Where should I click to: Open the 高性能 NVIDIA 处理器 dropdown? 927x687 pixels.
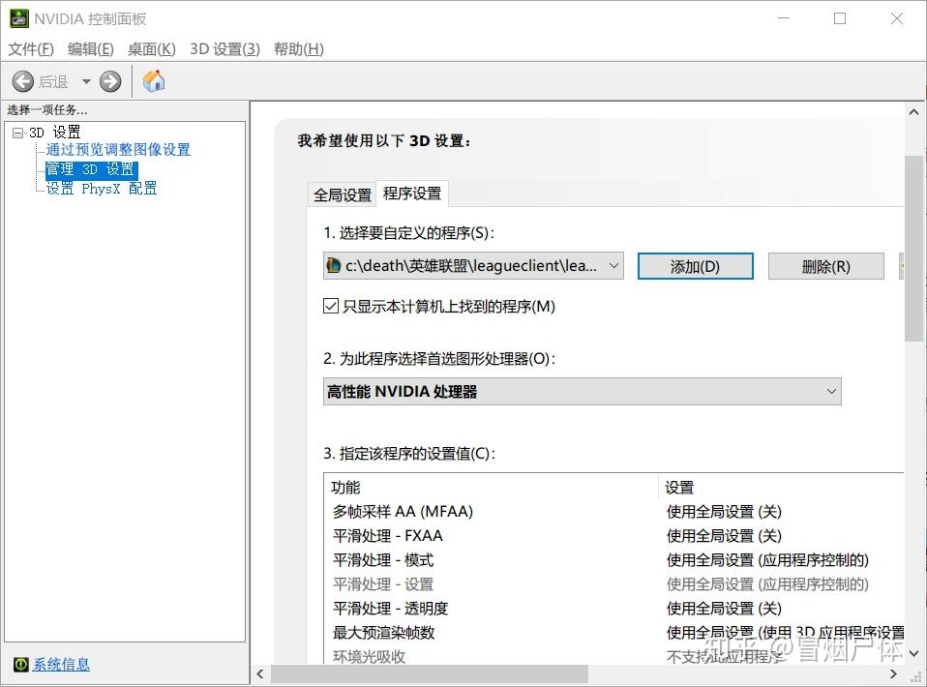tap(583, 391)
